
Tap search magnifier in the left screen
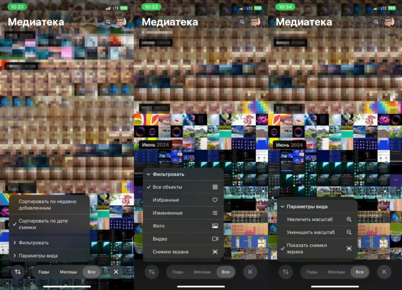click(108, 22)
